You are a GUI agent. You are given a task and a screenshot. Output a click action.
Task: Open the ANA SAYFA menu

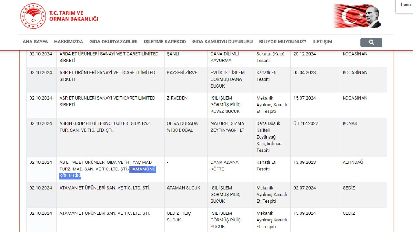[35, 42]
